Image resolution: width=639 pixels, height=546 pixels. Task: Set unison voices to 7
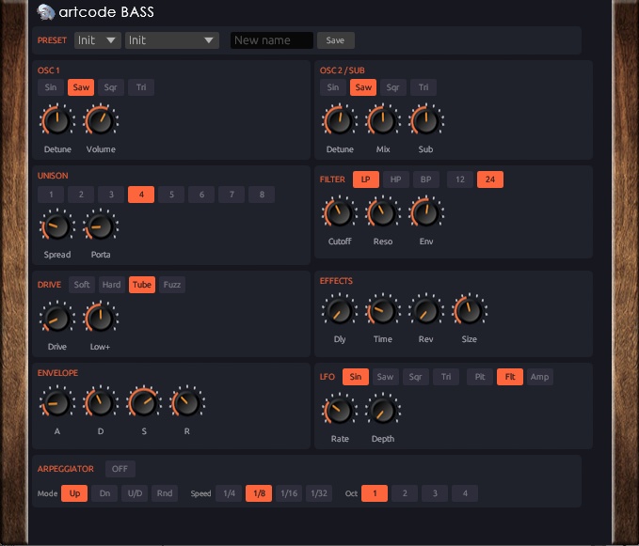[x=232, y=195]
